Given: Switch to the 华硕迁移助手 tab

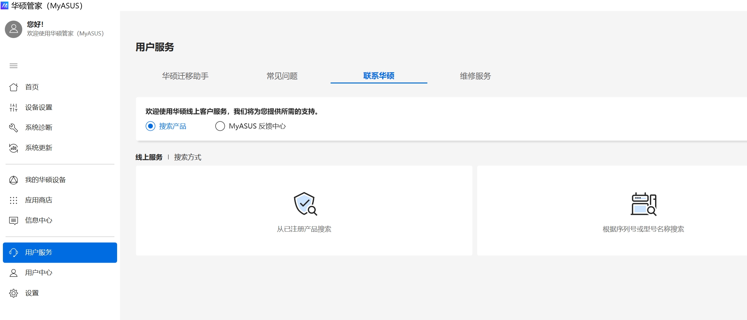Looking at the screenshot, I should [185, 76].
